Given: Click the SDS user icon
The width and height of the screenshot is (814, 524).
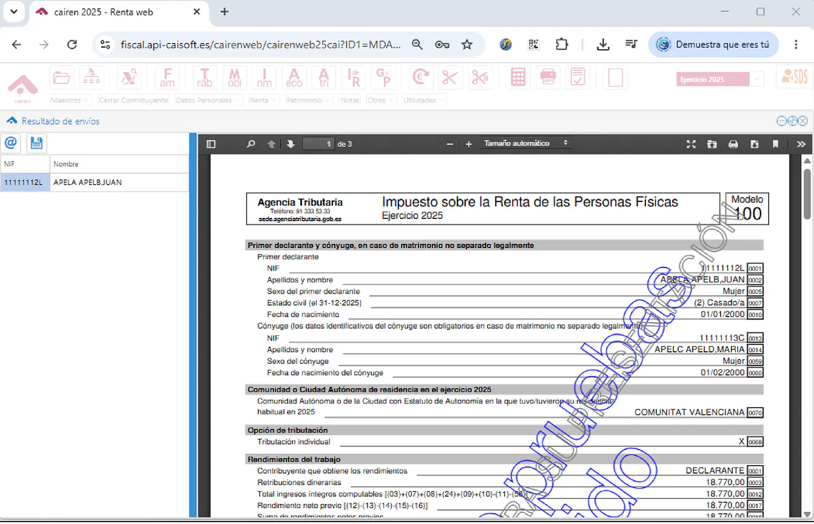Looking at the screenshot, I should (794, 77).
